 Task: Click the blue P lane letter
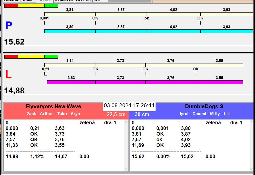click(x=9, y=26)
